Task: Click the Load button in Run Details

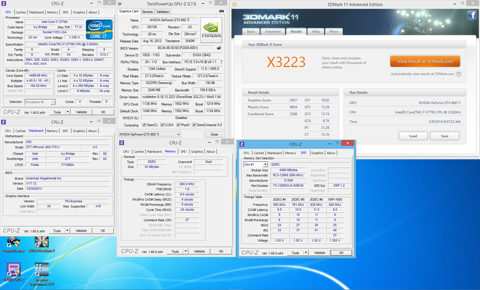Action: coord(413,136)
